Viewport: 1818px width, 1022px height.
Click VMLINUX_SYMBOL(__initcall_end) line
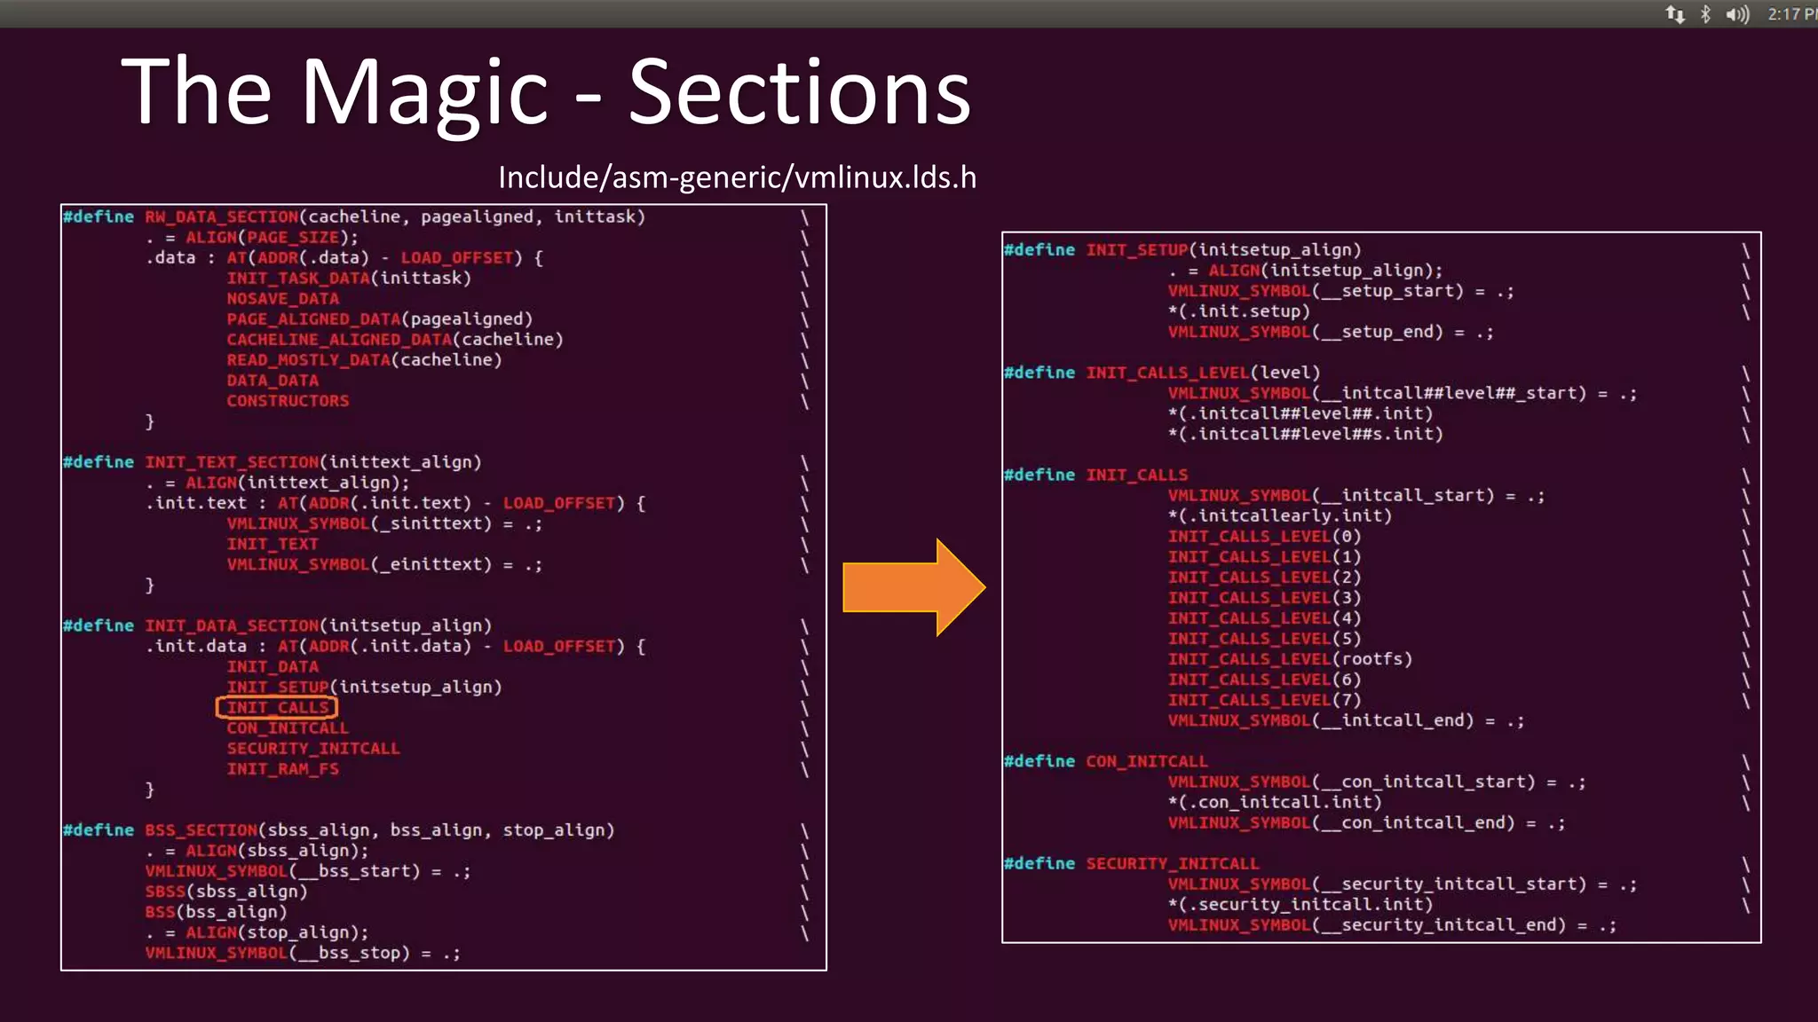pyautogui.click(x=1347, y=720)
